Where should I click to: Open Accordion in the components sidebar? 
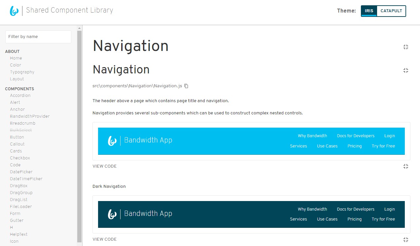[x=20, y=96]
